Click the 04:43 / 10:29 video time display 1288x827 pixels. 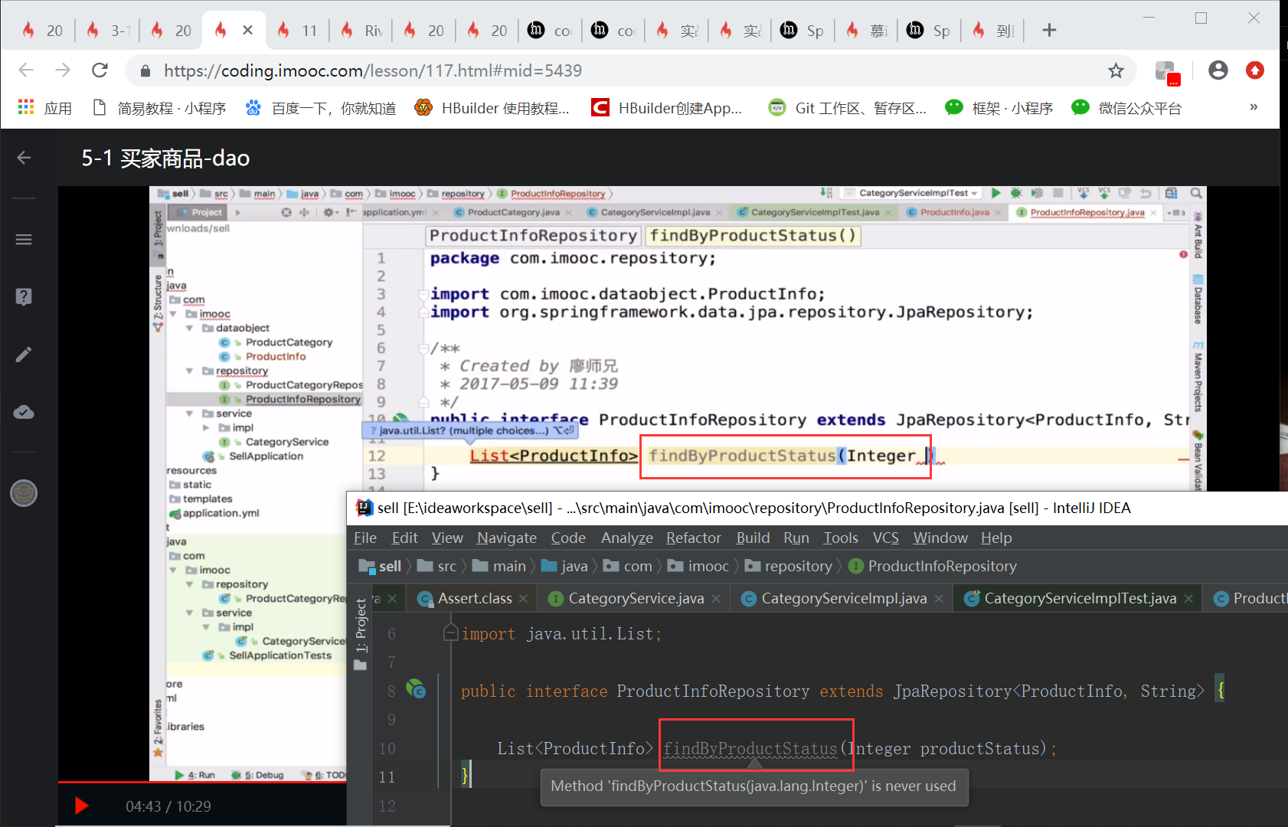[x=168, y=806]
